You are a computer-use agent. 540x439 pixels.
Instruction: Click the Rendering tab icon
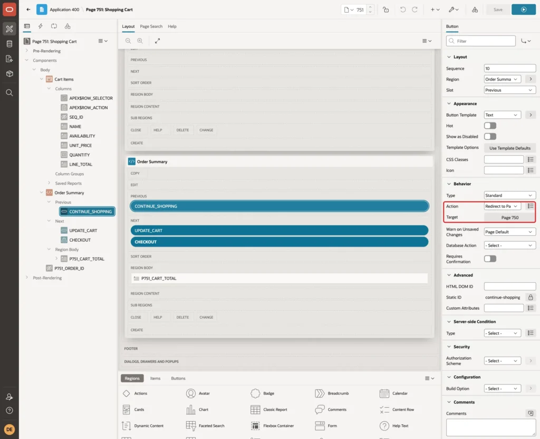27,26
